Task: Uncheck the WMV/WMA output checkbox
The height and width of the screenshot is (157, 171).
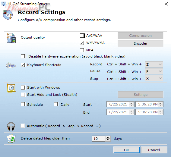Action: coord(82,43)
